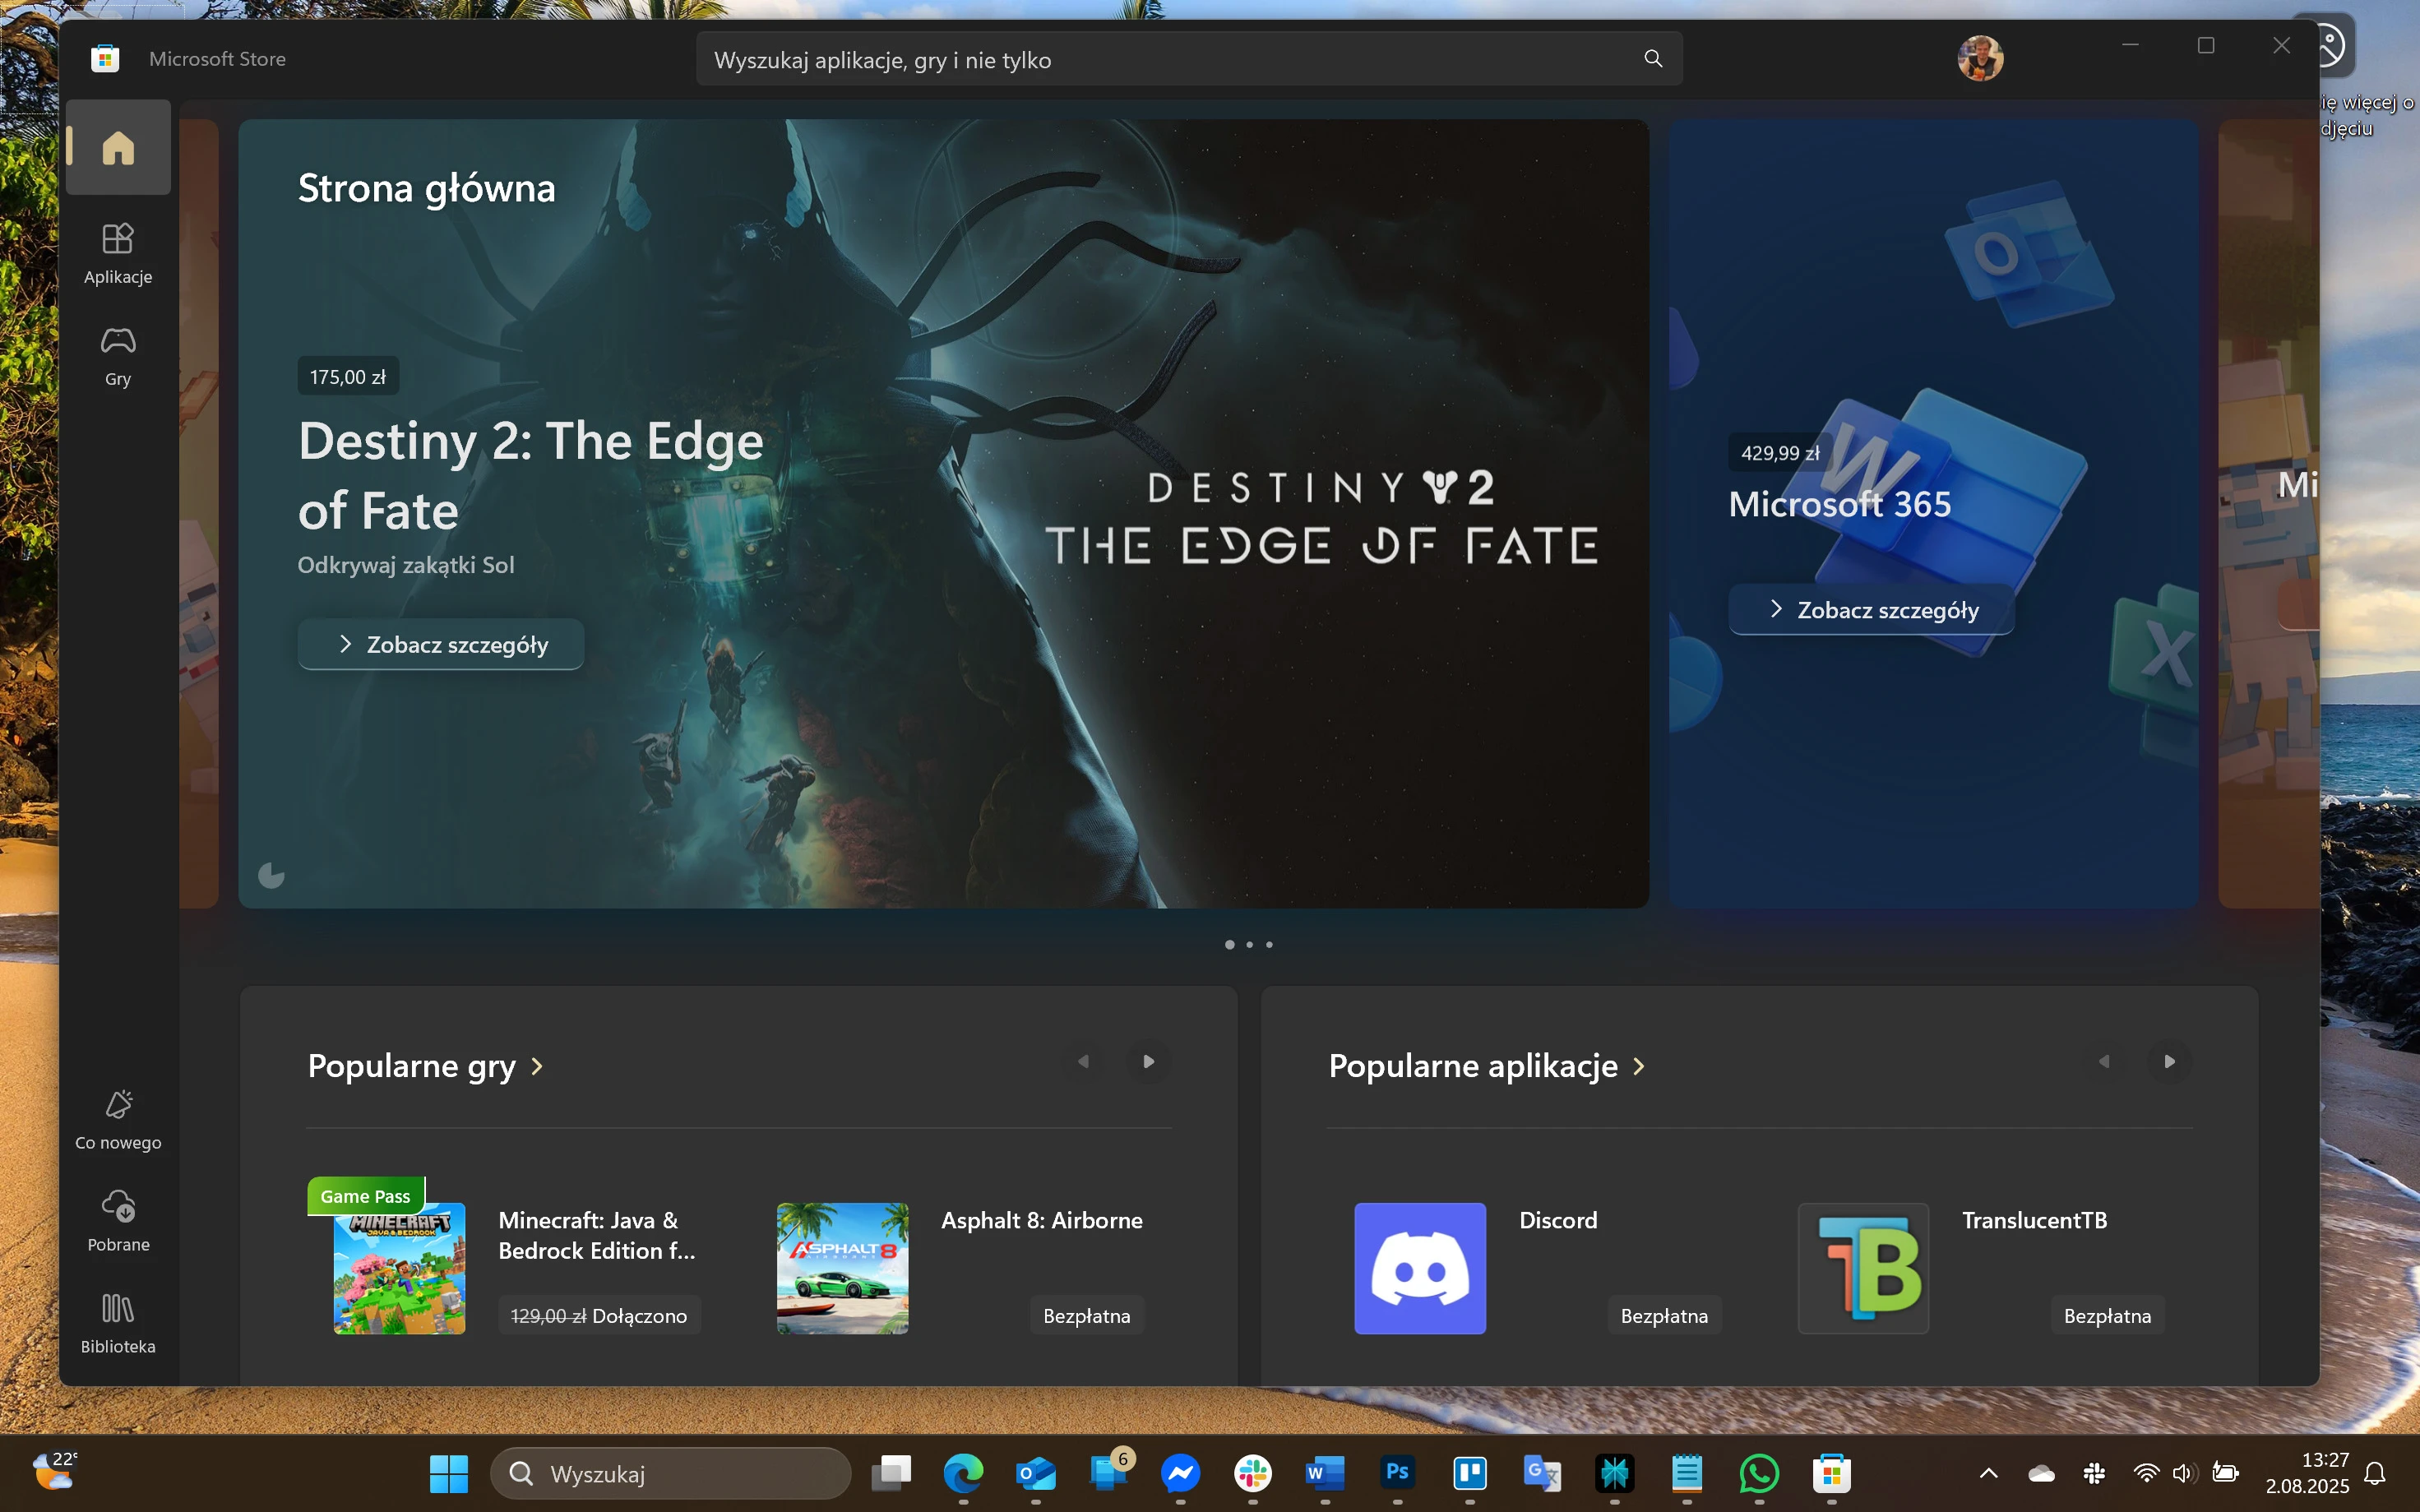Open the Gry section in the sidebar
Viewport: 2420px width, 1512px height.
click(118, 356)
